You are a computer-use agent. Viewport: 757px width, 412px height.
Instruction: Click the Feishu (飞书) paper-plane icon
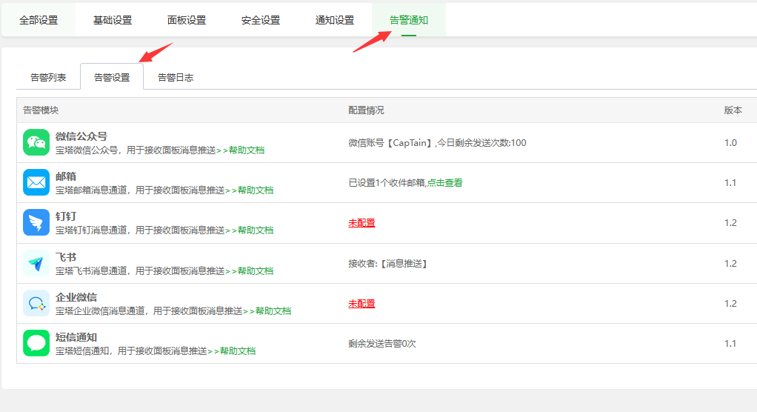[36, 263]
